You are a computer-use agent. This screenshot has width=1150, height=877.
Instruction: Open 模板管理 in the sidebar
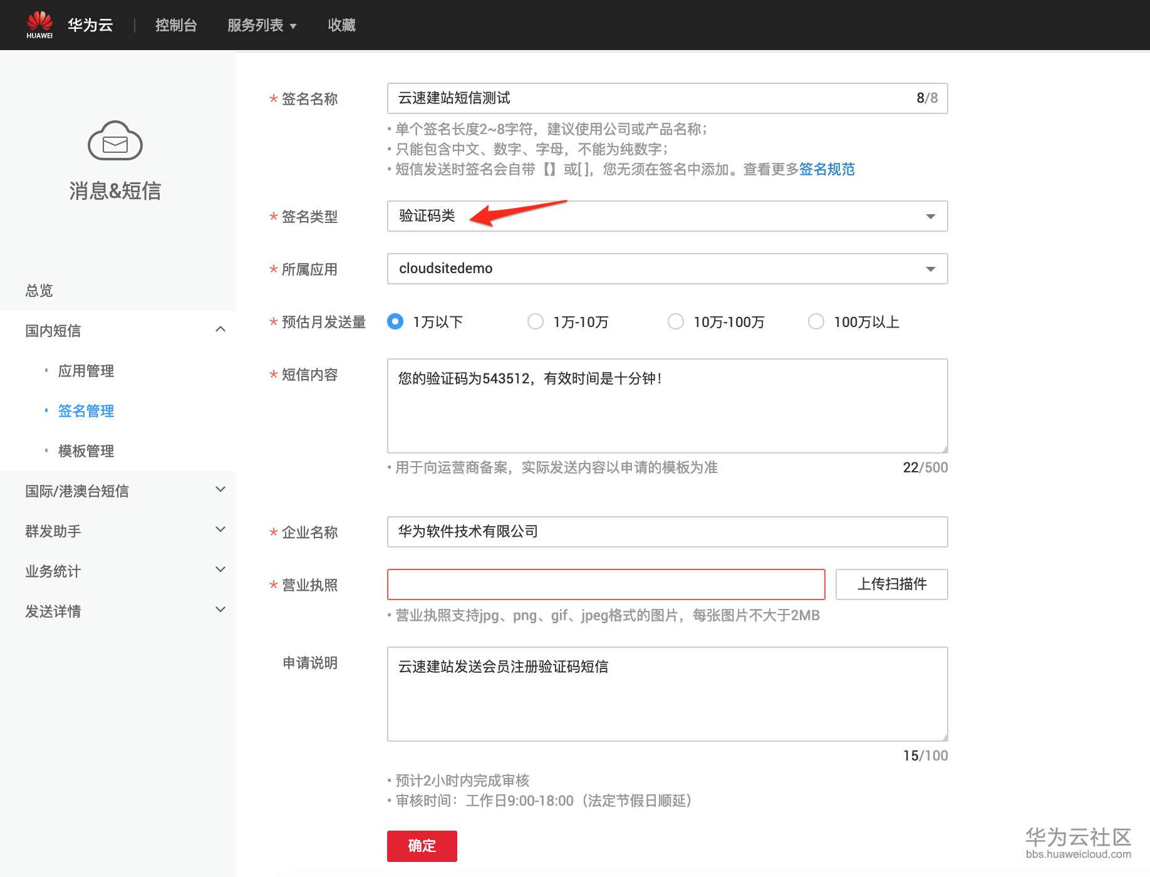click(x=86, y=451)
